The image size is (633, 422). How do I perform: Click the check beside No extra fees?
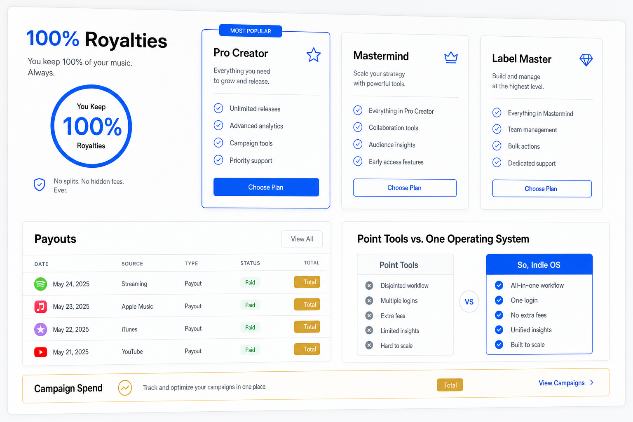point(499,315)
